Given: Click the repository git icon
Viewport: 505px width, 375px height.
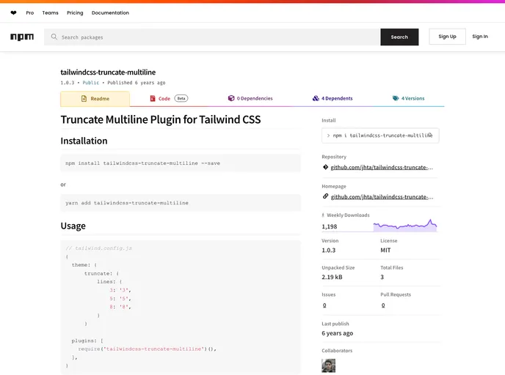Looking at the screenshot, I should [x=325, y=167].
